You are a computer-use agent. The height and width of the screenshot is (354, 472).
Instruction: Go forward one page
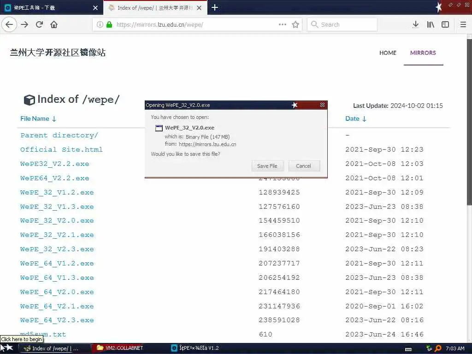pos(25,24)
